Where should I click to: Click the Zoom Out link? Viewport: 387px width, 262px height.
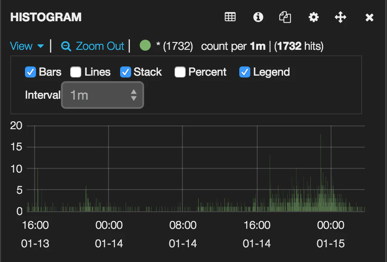coord(100,46)
